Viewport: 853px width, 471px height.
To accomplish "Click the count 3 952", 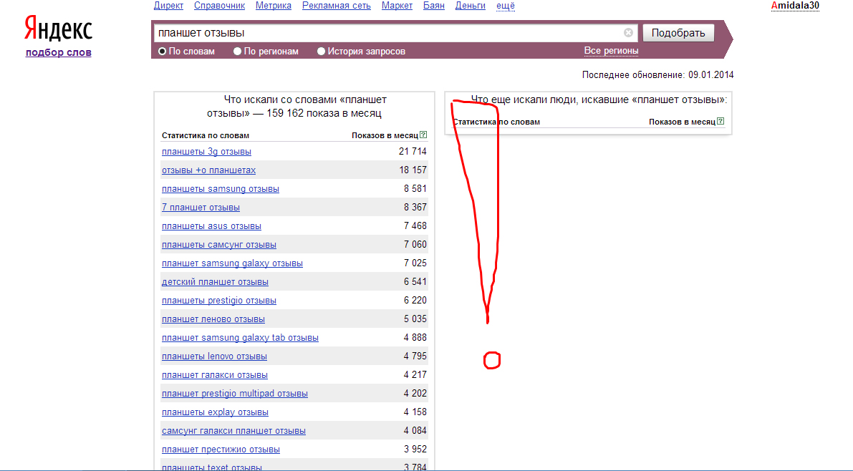I will [415, 449].
